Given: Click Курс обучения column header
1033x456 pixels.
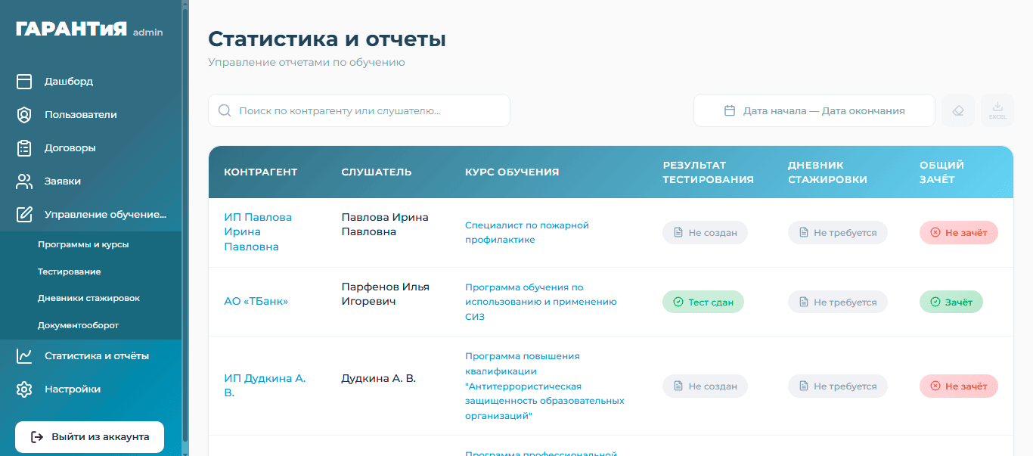Looking at the screenshot, I should tap(512, 172).
